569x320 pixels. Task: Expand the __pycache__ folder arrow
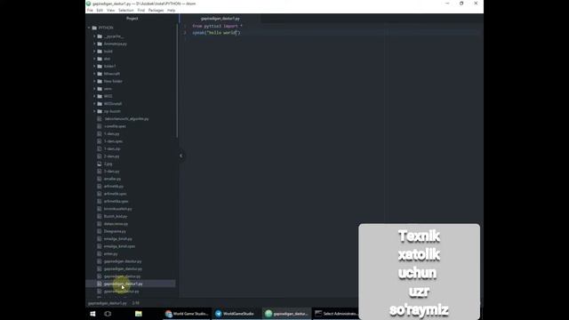[94, 36]
